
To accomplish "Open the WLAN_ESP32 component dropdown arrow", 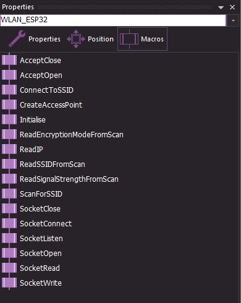I will (233, 20).
